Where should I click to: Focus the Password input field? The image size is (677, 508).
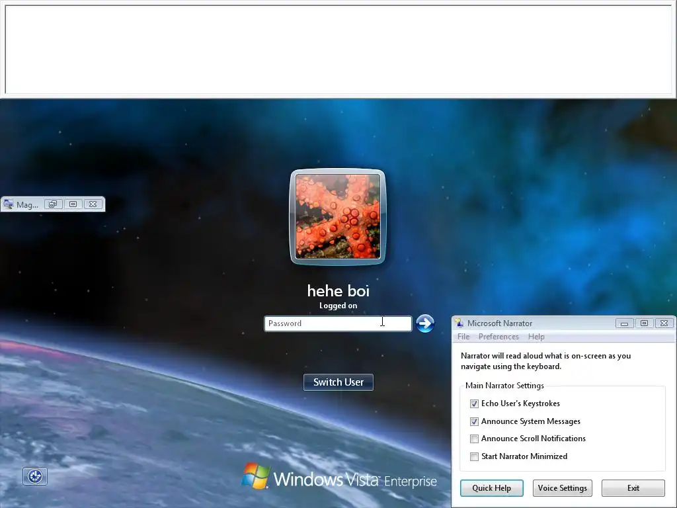coord(338,323)
